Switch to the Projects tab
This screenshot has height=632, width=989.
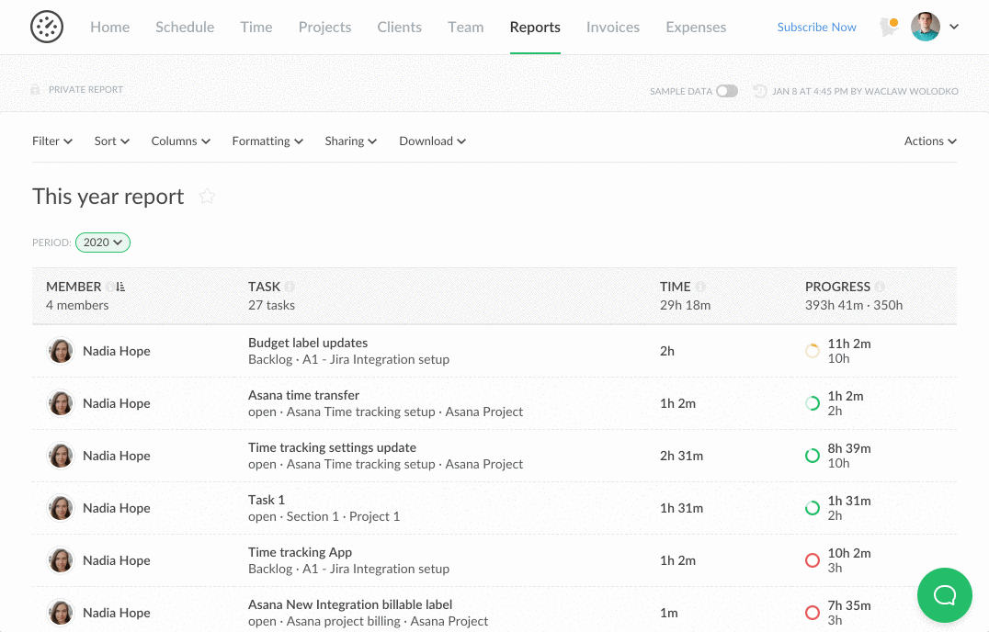click(324, 28)
